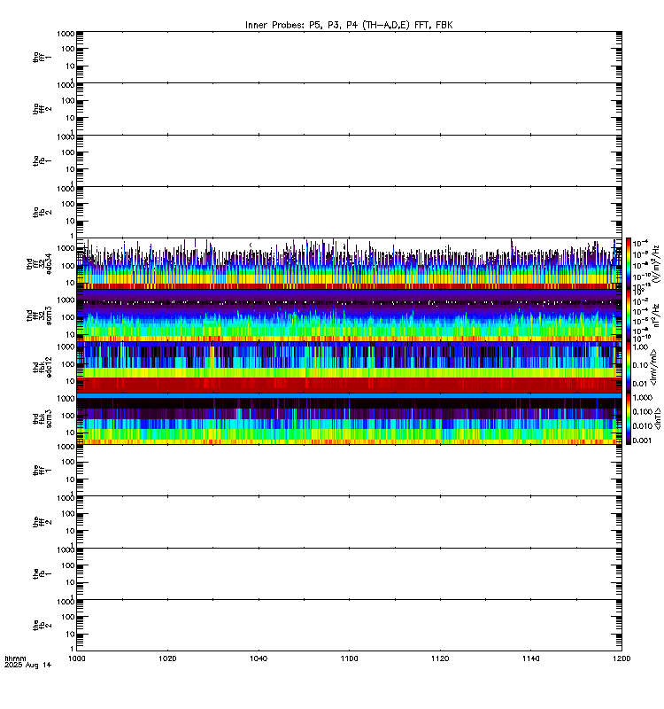Click the "hhmm" axis unit label
664x709 pixels.
pyautogui.click(x=15, y=658)
